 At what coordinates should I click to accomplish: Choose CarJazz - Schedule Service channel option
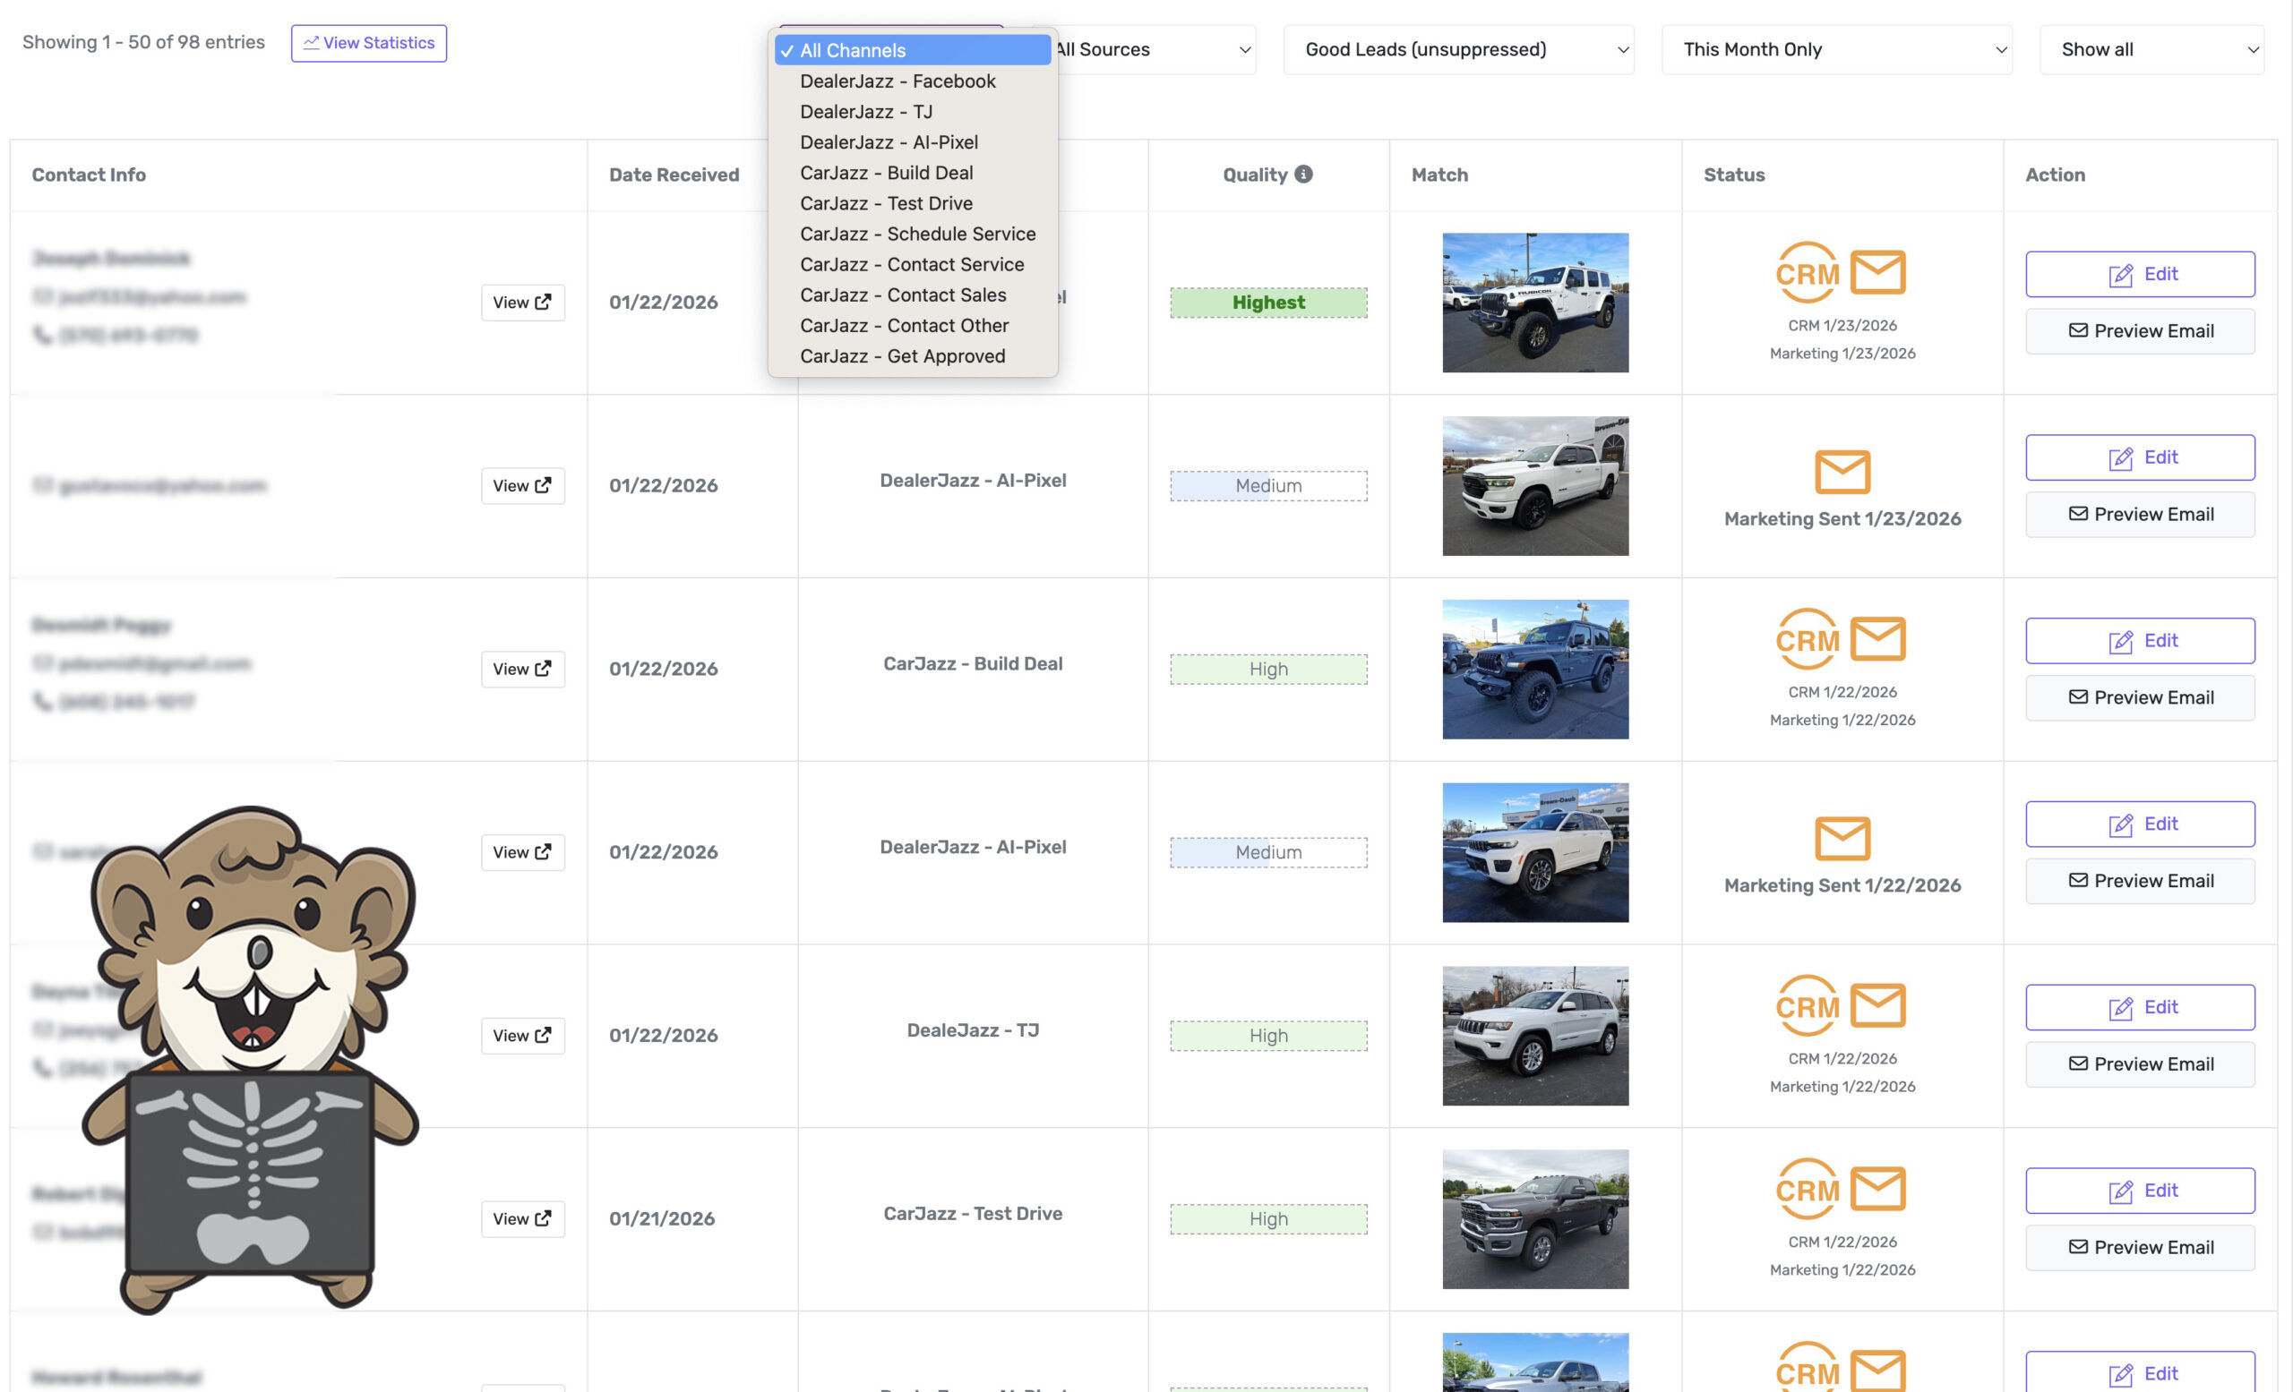click(916, 234)
